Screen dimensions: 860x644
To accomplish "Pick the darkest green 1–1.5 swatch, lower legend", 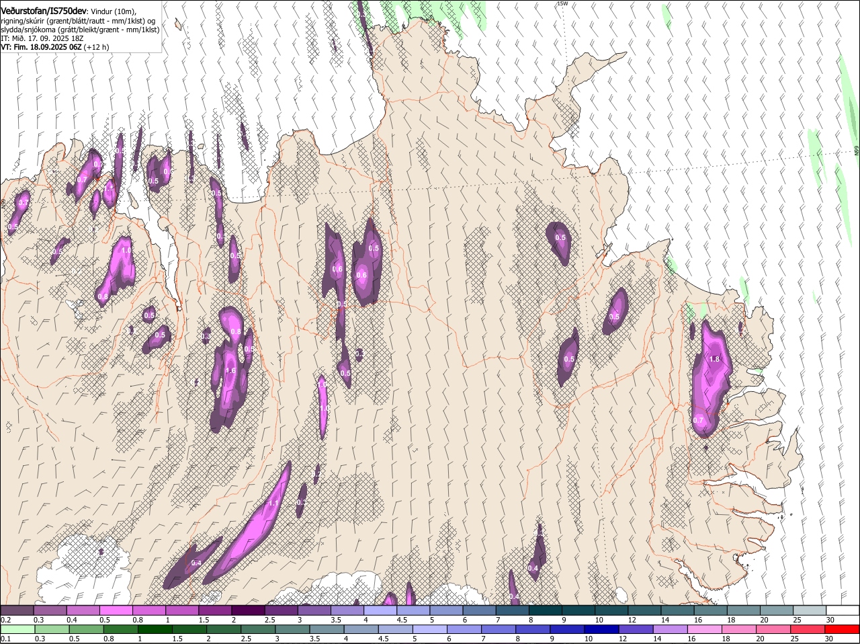I will [x=156, y=629].
